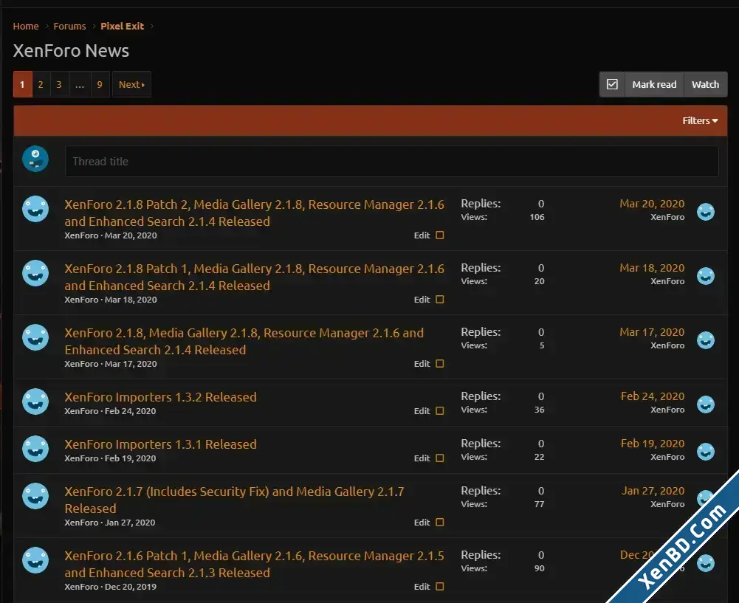Click Edit on the Importers 1.3.2 thread
Screen dimensions: 739x603
point(422,411)
